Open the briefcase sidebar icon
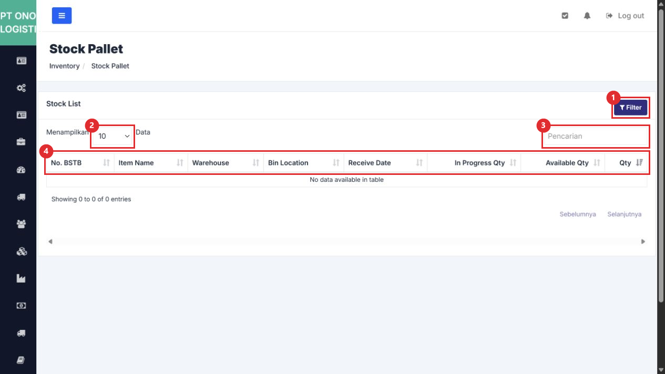The width and height of the screenshot is (665, 374). (x=21, y=142)
